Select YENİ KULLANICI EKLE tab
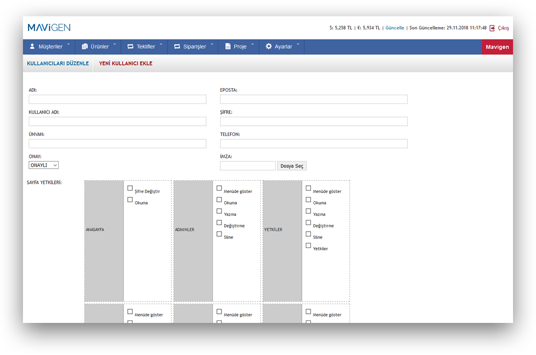 (x=126, y=64)
